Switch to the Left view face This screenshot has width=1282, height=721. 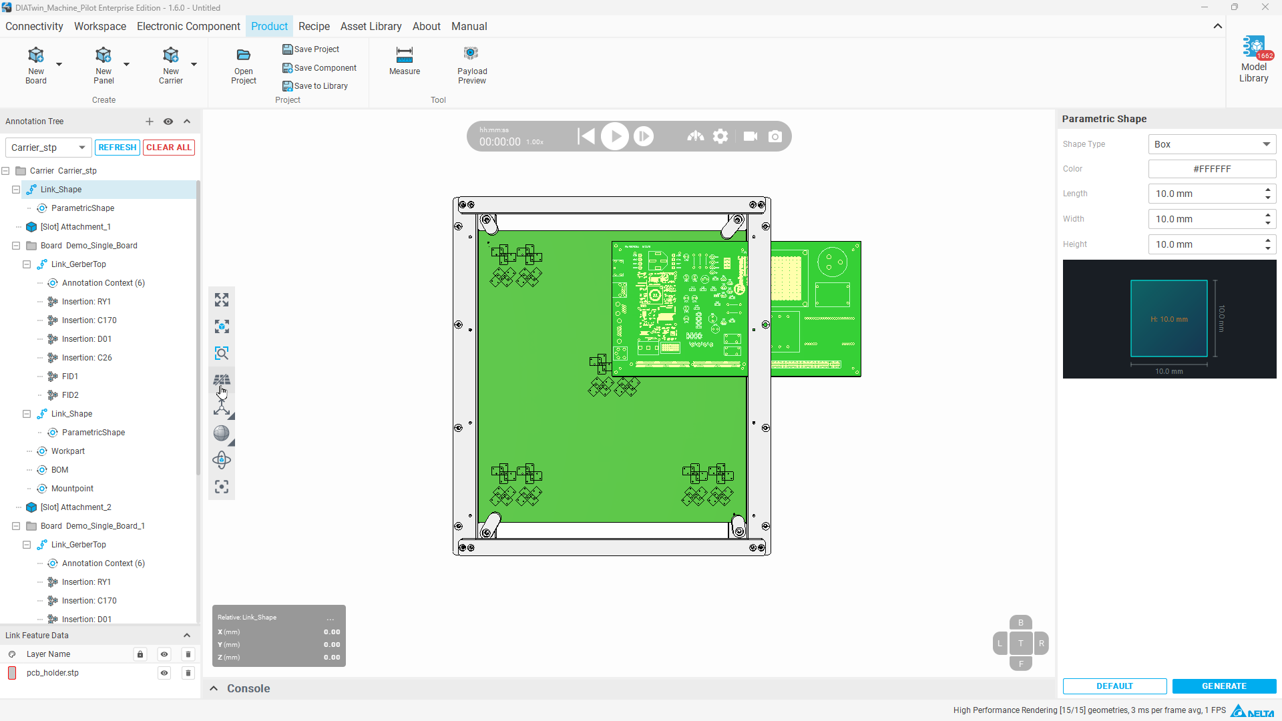(x=1000, y=644)
